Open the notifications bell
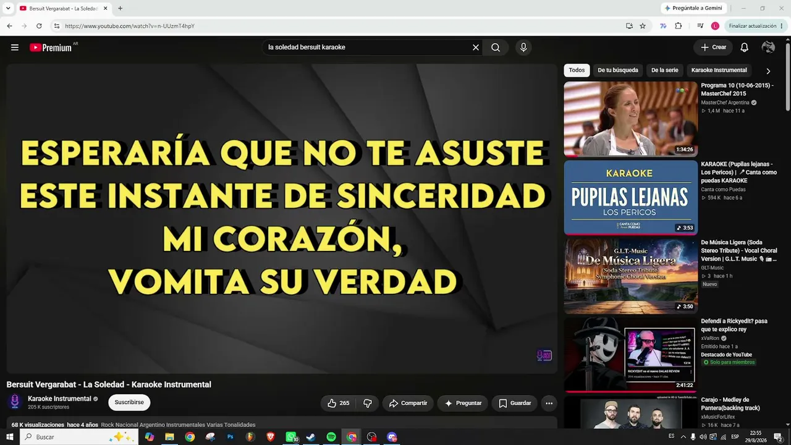Screen dimensions: 791x445 tap(745, 48)
